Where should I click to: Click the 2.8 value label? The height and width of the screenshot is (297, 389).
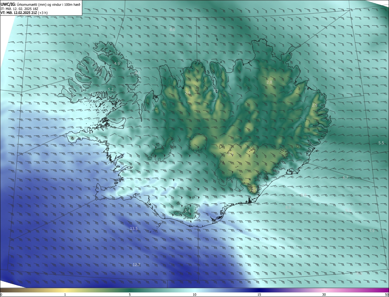tap(269, 82)
